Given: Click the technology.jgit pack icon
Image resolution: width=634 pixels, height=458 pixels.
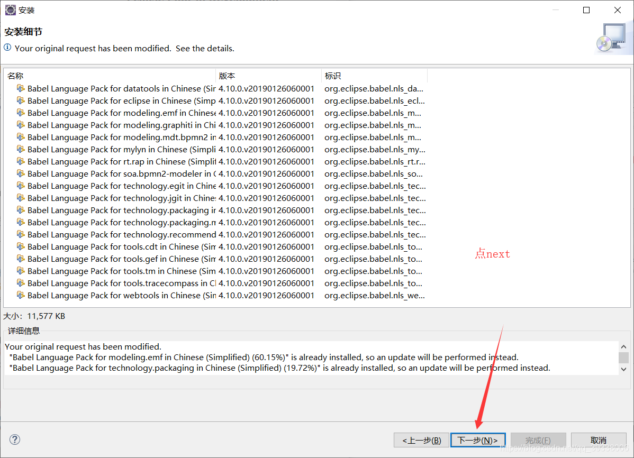Looking at the screenshot, I should click(21, 197).
